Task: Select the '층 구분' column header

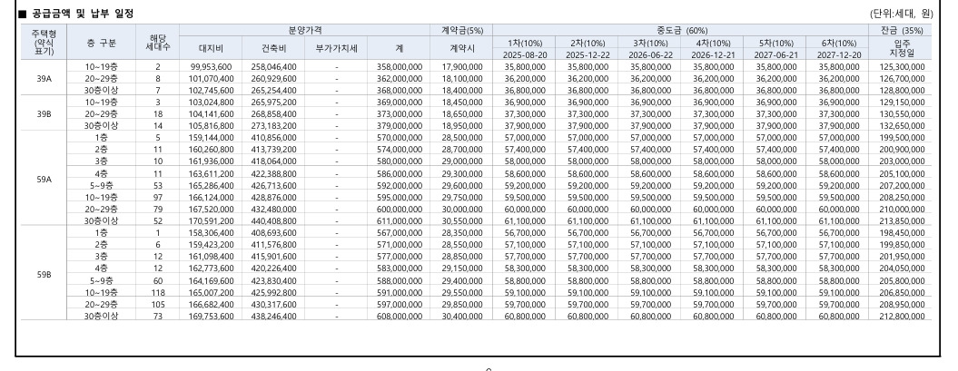Action: (x=101, y=42)
